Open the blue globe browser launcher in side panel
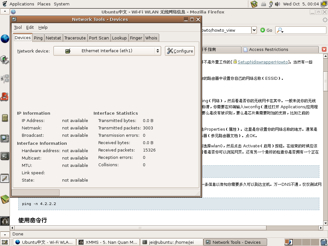 5,39
